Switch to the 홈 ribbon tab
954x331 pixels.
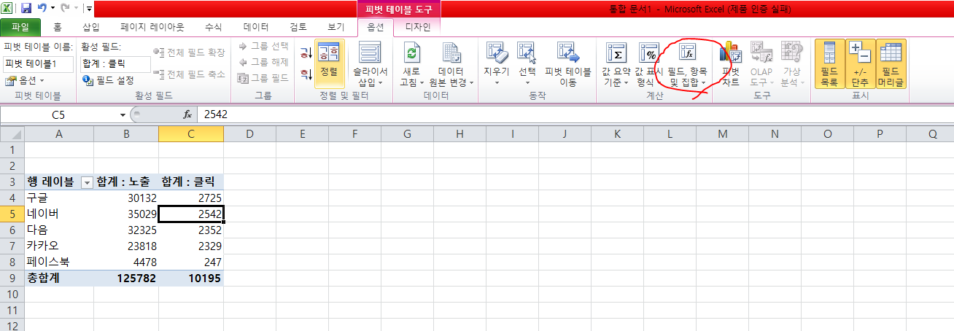pos(58,28)
